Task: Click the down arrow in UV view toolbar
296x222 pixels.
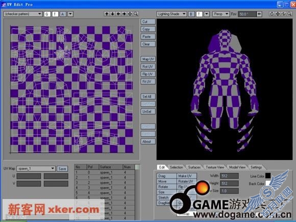Action: pyautogui.click(x=113, y=14)
